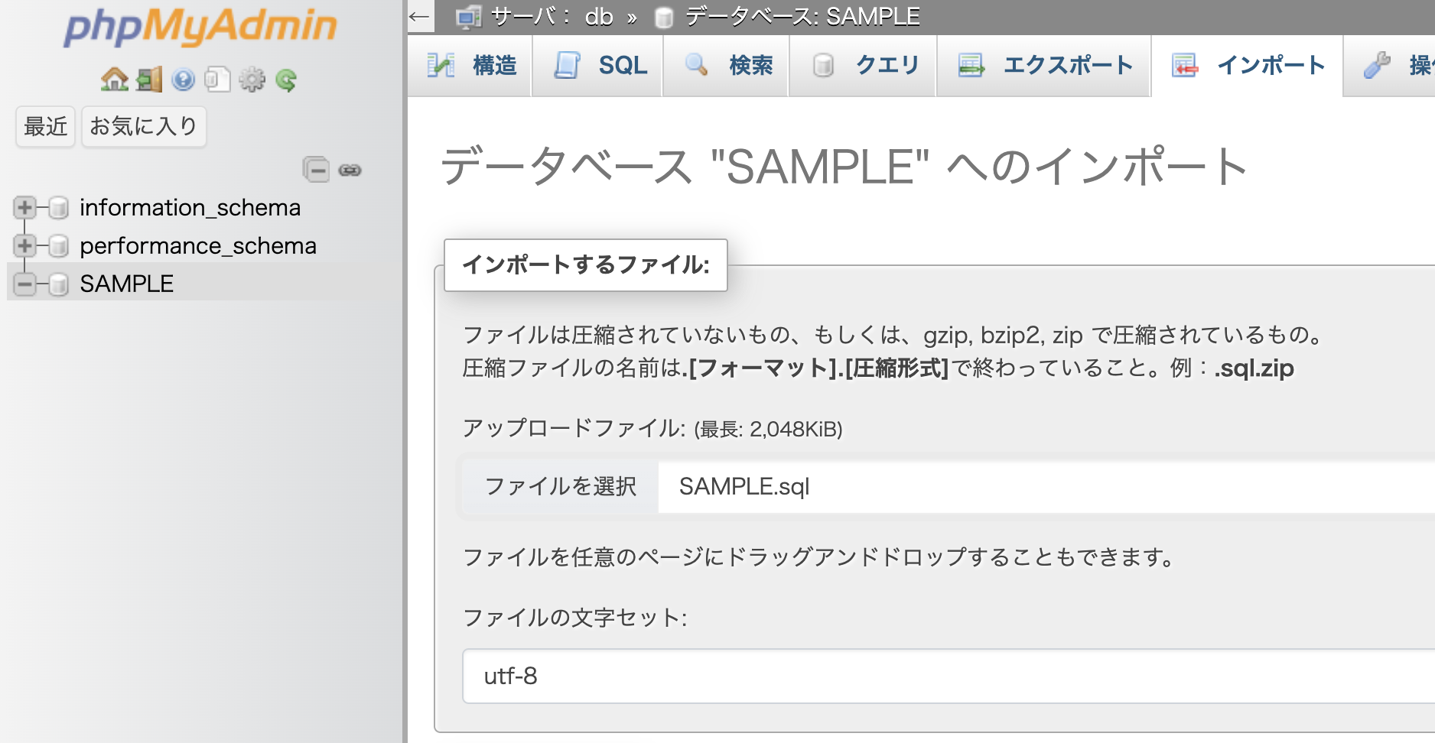This screenshot has height=743, width=1435.
Task: Select information_schema in database tree
Action: pyautogui.click(x=190, y=207)
